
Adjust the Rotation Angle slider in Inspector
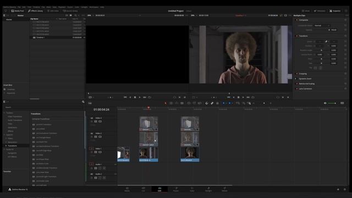point(321,50)
